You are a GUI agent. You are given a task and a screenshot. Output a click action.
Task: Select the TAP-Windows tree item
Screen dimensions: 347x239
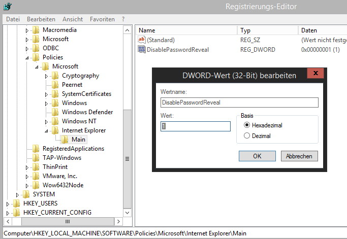pyautogui.click(x=62, y=158)
